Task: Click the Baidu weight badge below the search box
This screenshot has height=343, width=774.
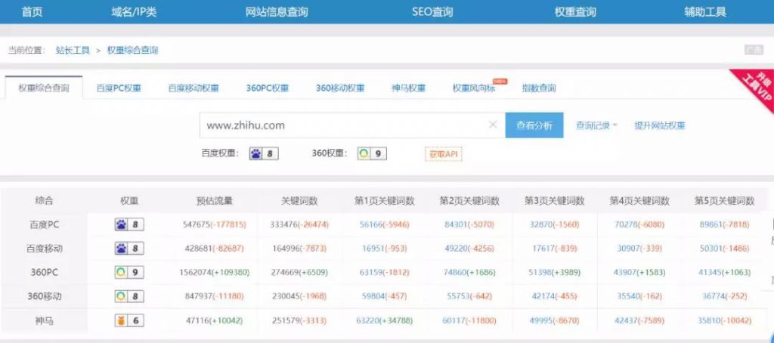Action: [264, 153]
